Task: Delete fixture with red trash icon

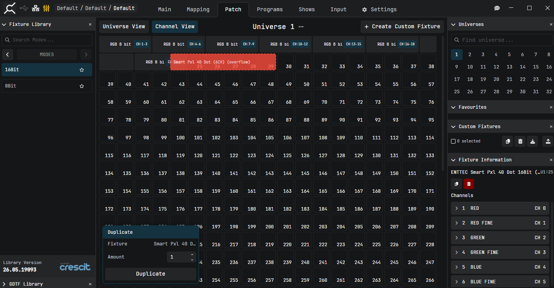Action: pyautogui.click(x=469, y=184)
